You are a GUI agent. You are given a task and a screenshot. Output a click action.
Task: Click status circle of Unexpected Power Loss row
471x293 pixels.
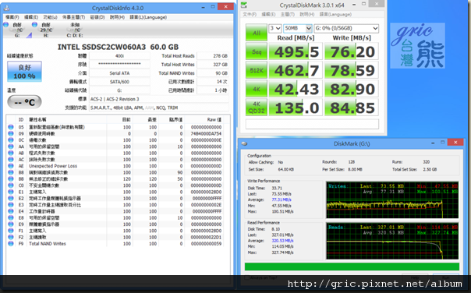pyautogui.click(x=11, y=166)
